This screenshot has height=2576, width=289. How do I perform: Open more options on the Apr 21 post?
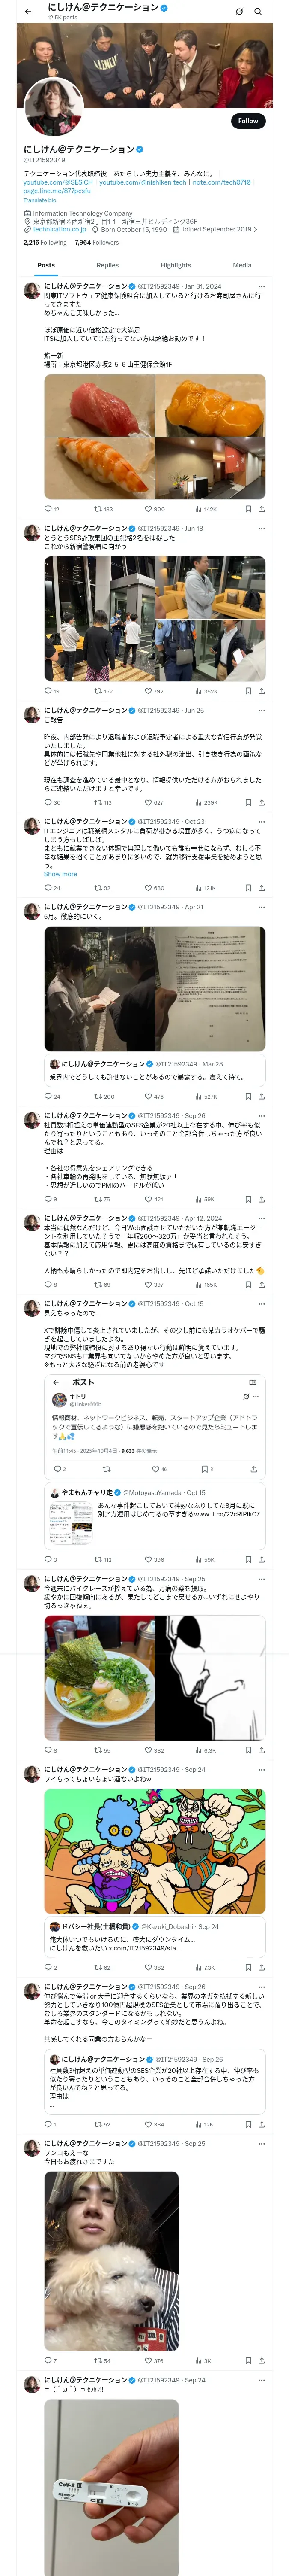[x=261, y=907]
